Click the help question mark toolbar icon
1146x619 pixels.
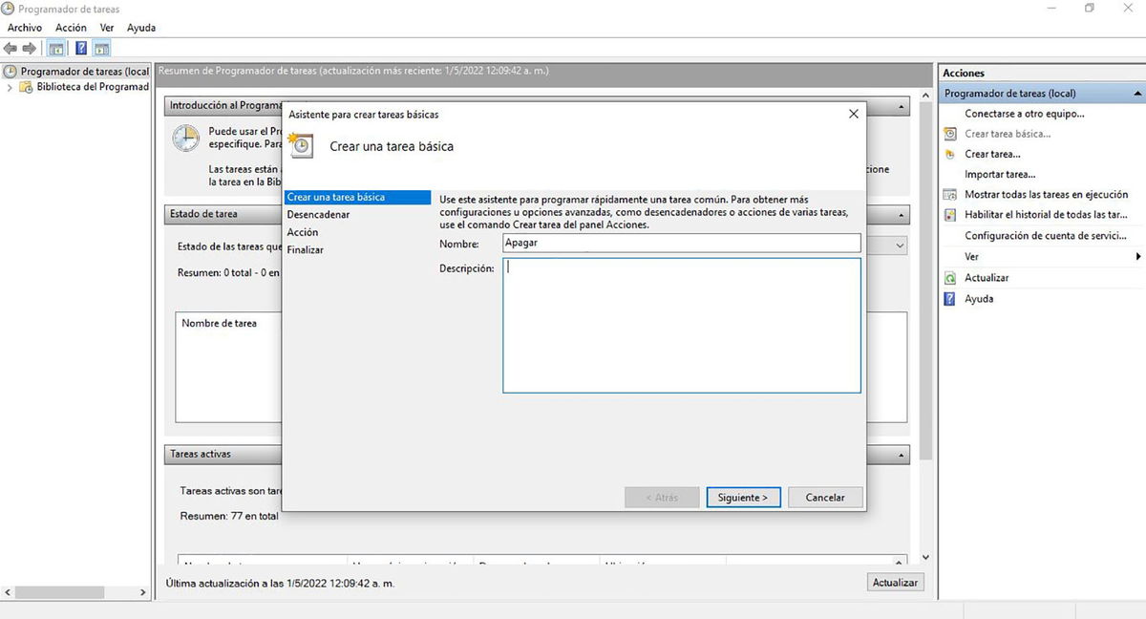tap(81, 48)
